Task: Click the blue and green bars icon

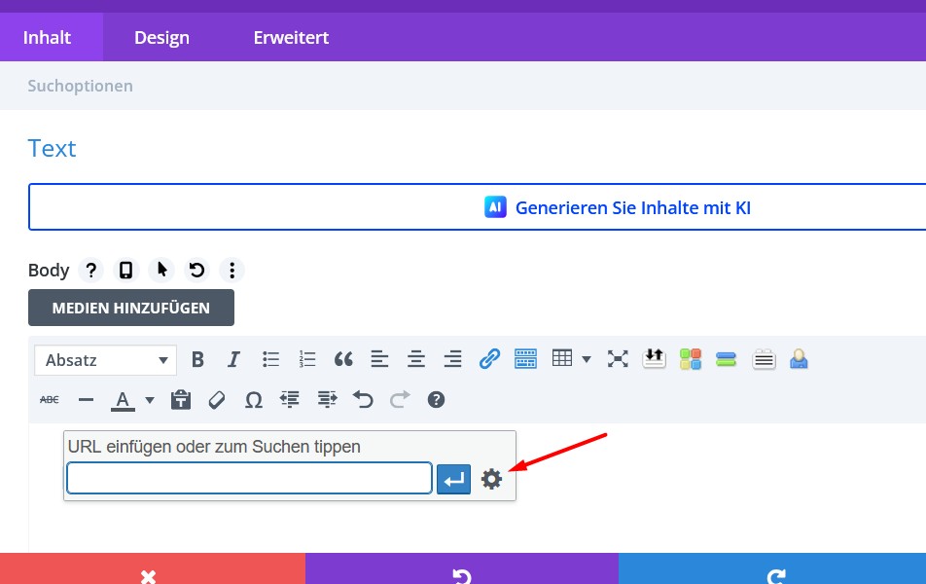Action: coord(726,359)
